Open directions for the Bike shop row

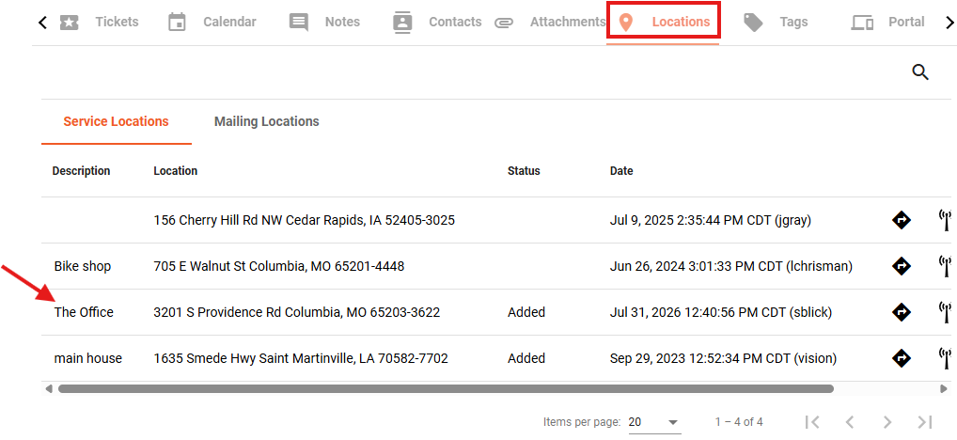coord(901,266)
